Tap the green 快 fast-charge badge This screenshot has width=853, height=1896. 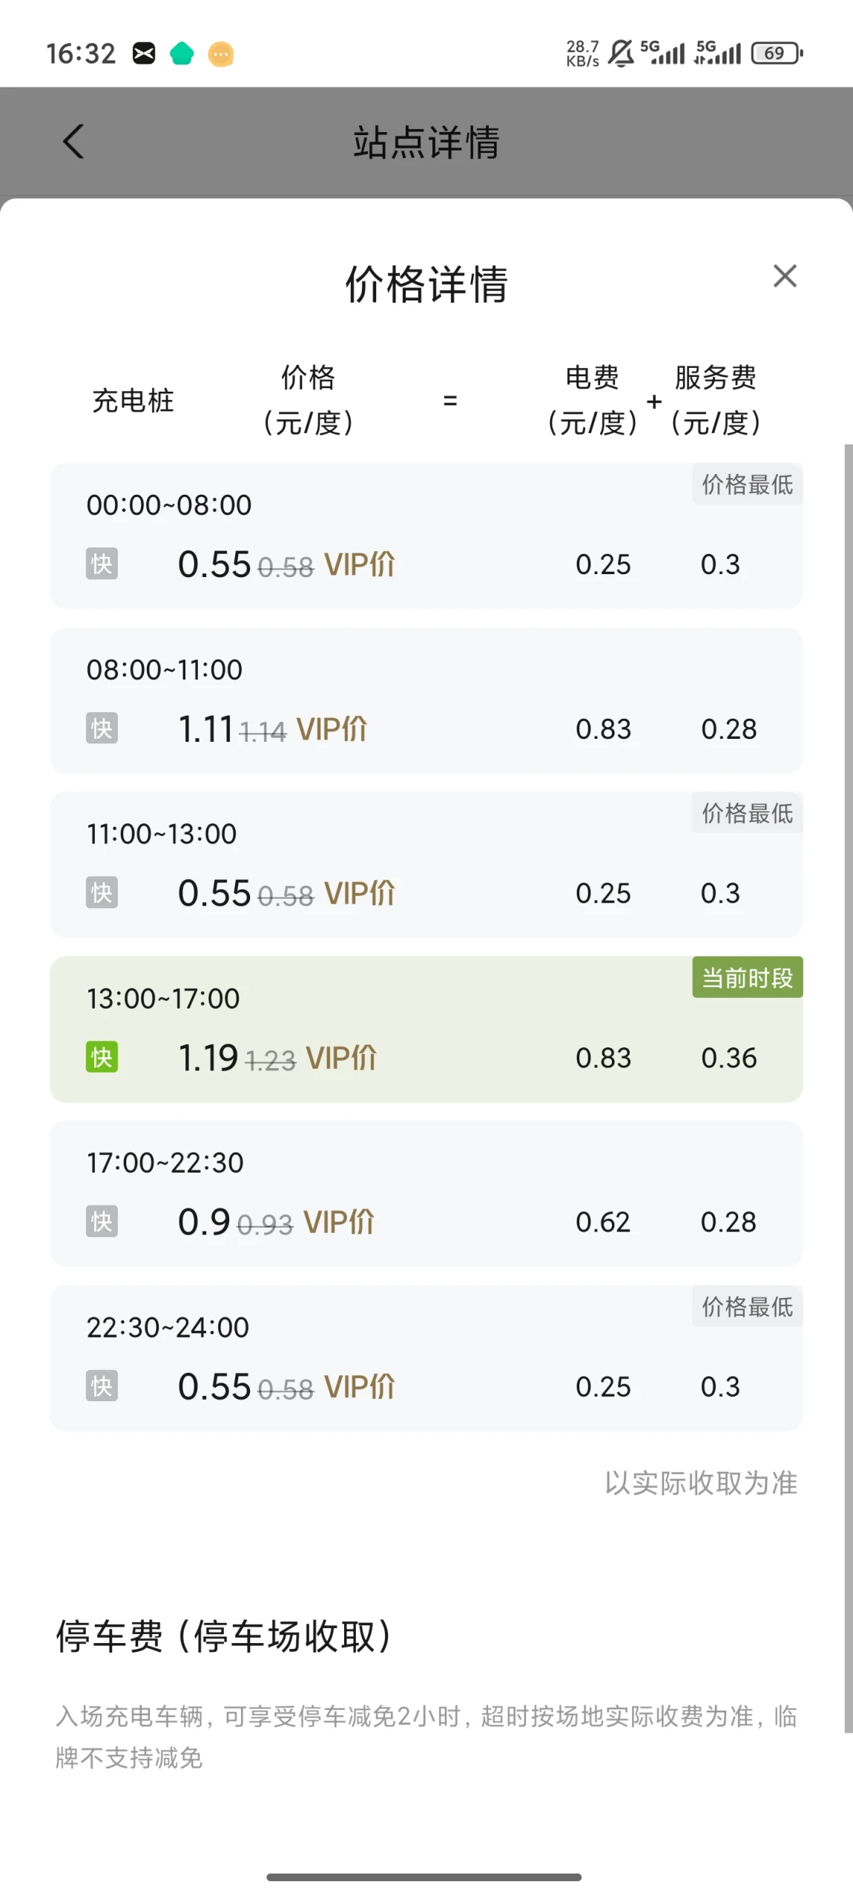click(102, 1057)
